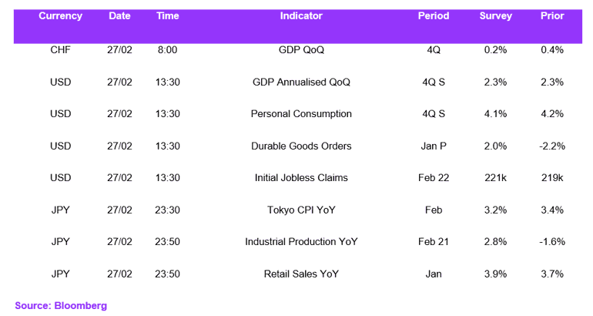Screen dimensions: 593x316
Task: Select the GDP QoQ indicator cell
Action: point(301,50)
